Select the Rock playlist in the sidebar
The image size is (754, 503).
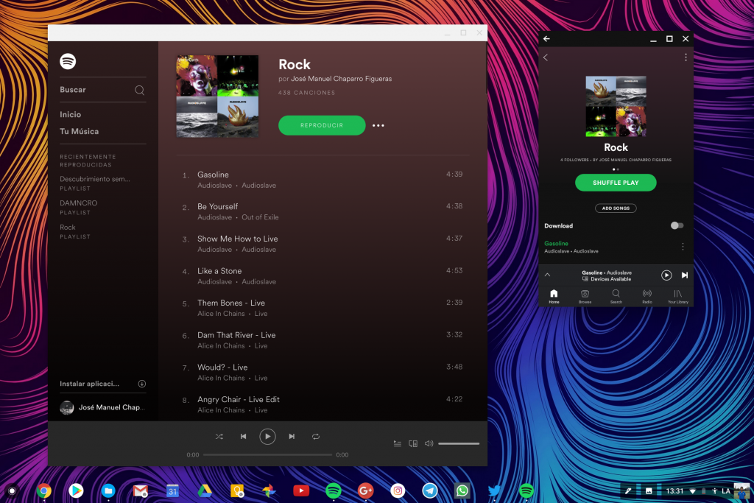click(75, 231)
